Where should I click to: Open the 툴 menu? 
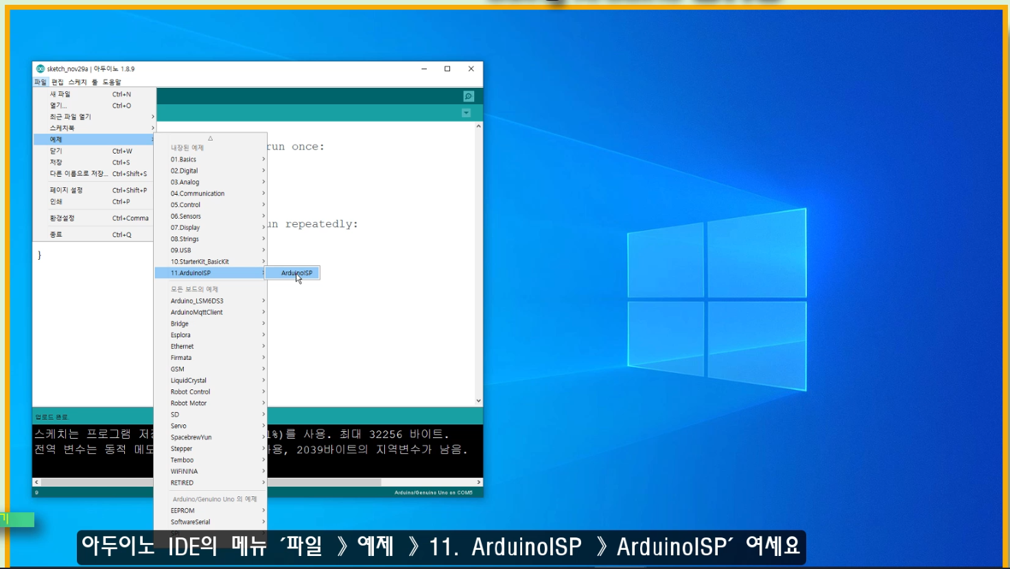95,82
